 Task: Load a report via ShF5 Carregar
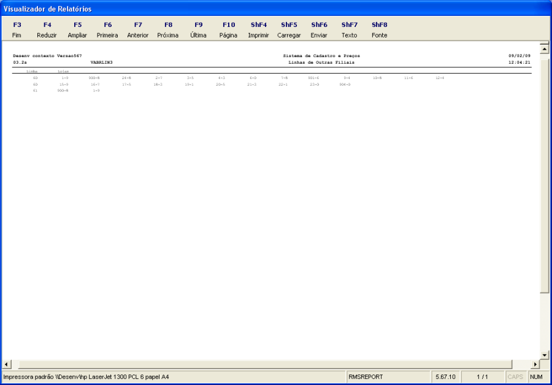289,29
